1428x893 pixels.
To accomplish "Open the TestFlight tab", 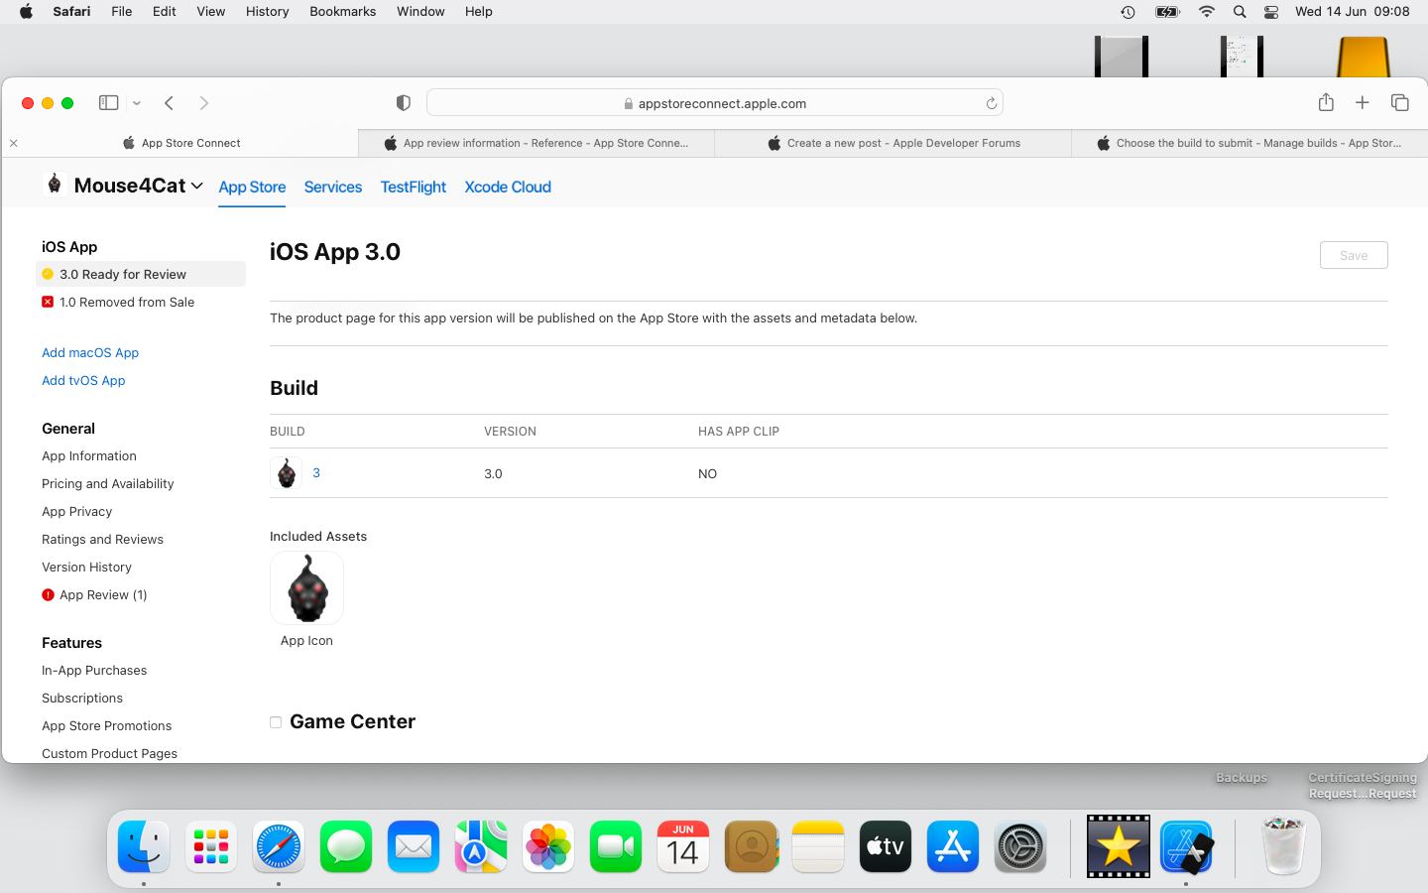I will tap(414, 187).
